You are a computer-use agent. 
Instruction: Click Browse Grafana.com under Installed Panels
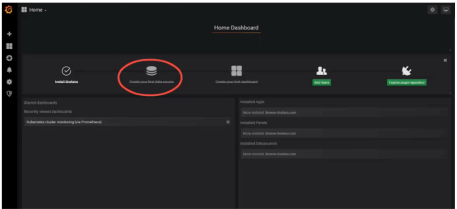(281, 133)
